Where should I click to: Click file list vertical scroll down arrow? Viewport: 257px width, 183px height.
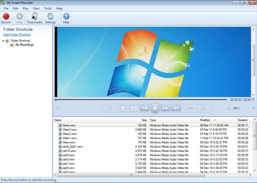[255, 171]
